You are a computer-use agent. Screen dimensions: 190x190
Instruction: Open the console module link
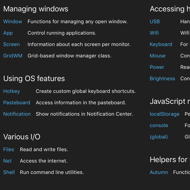point(159,125)
